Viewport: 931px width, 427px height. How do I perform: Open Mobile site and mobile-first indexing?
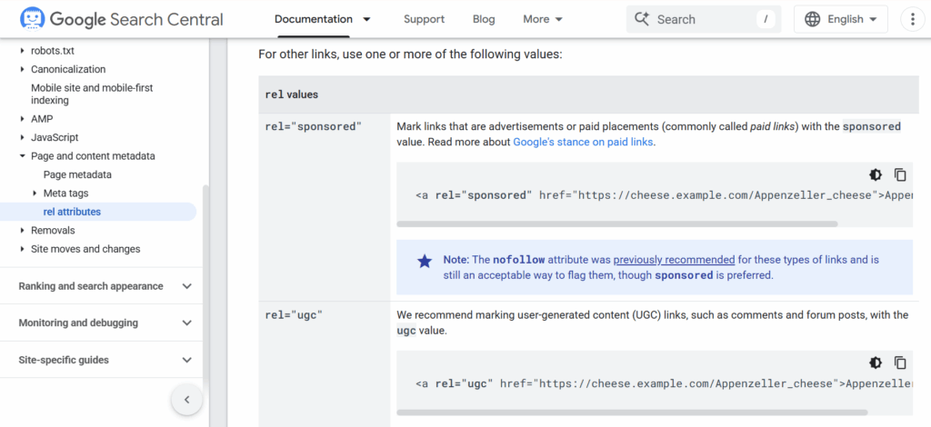tap(92, 94)
